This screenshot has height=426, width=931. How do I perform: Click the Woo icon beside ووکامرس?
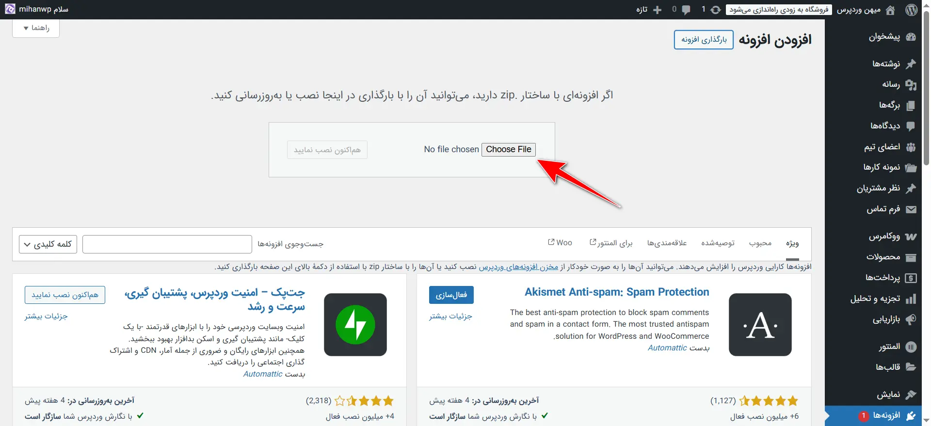(911, 237)
